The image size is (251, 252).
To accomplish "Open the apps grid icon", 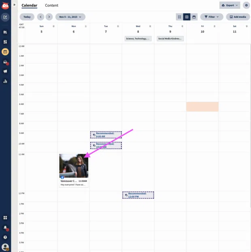I will pyautogui.click(x=5, y=218).
